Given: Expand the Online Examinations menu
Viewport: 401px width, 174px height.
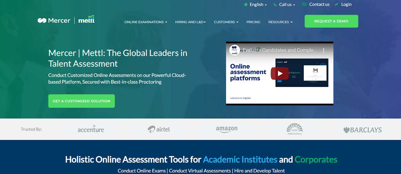Looking at the screenshot, I should click(x=146, y=22).
